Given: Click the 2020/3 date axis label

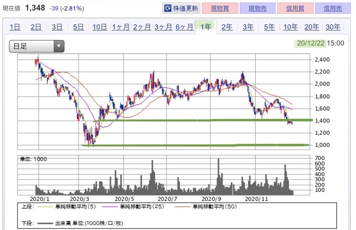Looking at the screenshot, I should point(79,199).
